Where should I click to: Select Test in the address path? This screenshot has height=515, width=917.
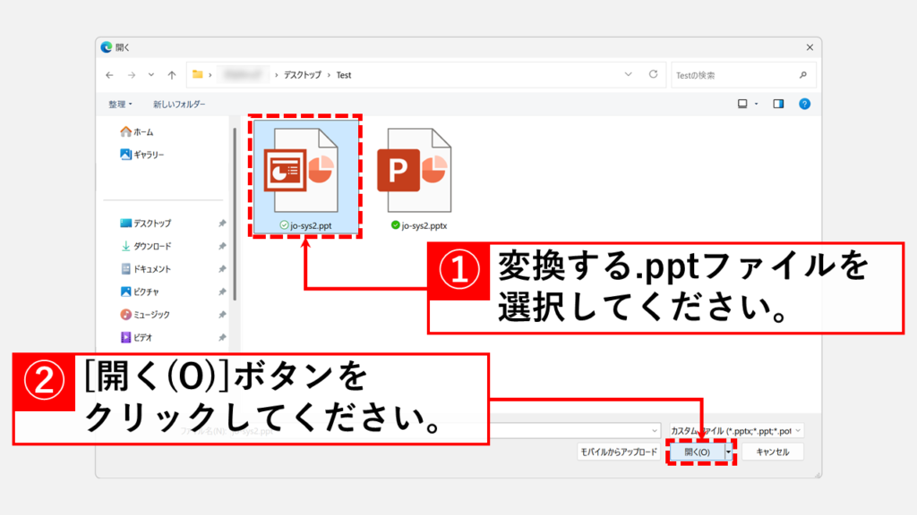[344, 75]
